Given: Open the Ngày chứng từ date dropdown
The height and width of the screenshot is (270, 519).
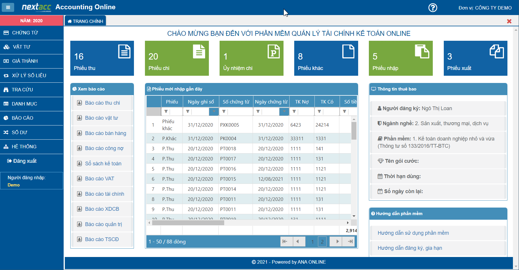Looking at the screenshot, I should click(284, 111).
